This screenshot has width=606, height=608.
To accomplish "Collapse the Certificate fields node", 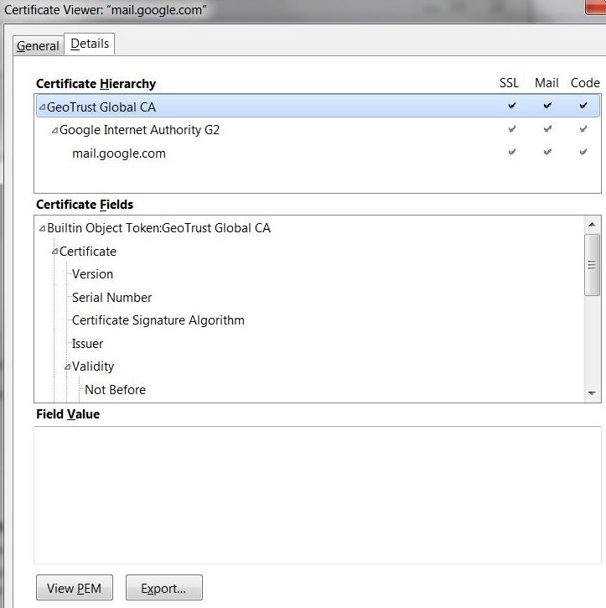I will [55, 252].
